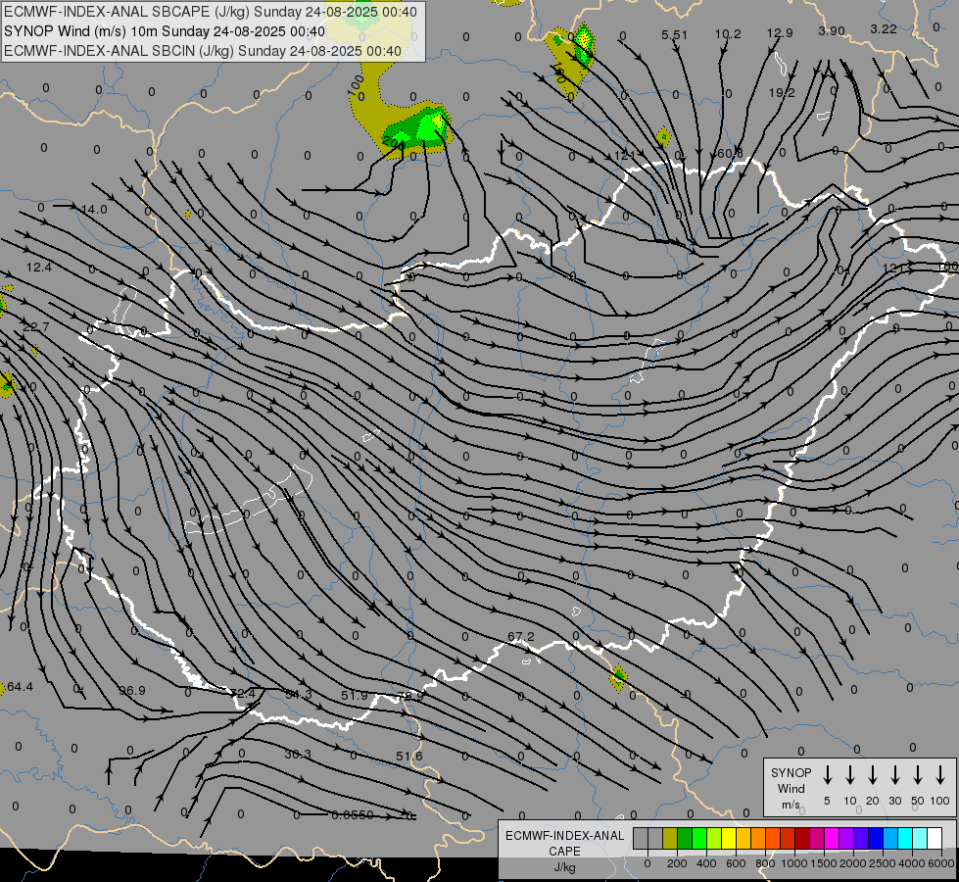Viewport: 959px width, 882px height.
Task: Click the map value 51.9
Action: tap(355, 696)
